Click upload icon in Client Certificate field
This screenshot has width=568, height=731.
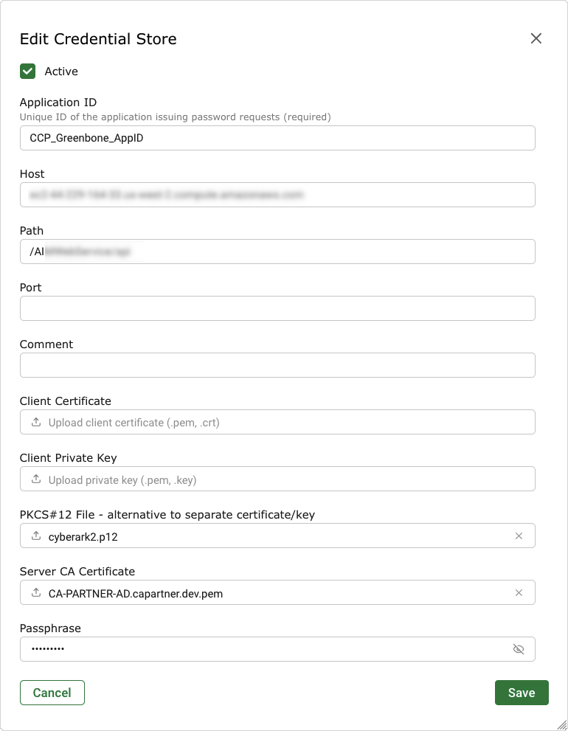[36, 423]
